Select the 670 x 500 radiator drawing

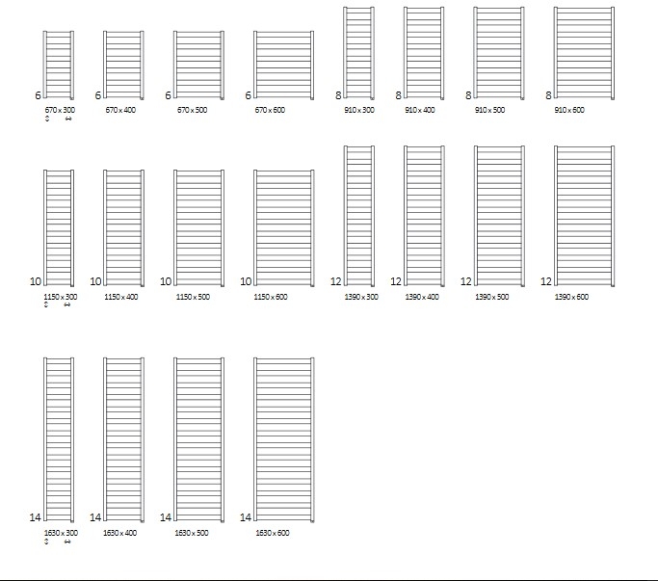pyautogui.click(x=198, y=66)
